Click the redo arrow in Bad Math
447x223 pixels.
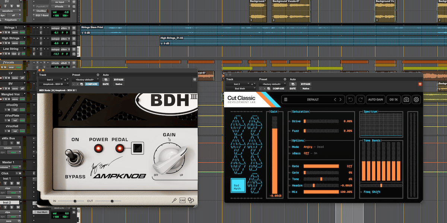coord(361,100)
